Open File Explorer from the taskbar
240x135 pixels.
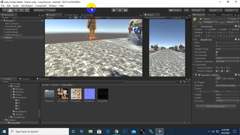click(90, 132)
